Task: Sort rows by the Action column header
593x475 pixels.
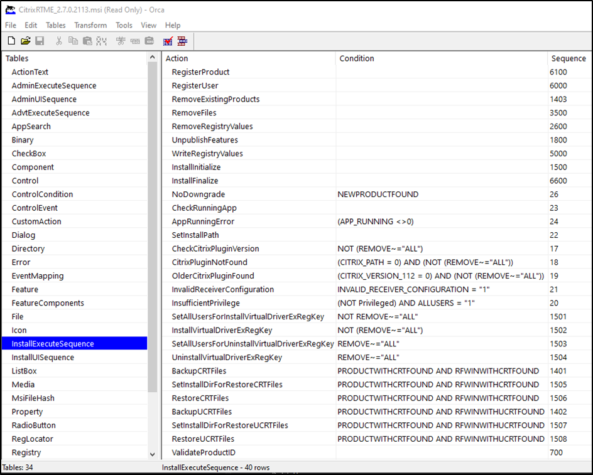Action: (249, 58)
